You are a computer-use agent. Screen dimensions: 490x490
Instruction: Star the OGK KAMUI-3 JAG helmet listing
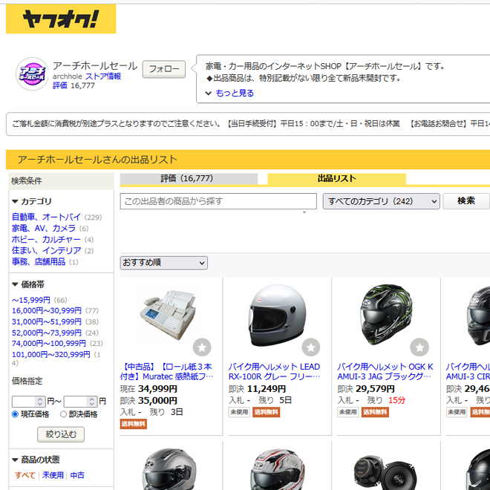(x=419, y=347)
